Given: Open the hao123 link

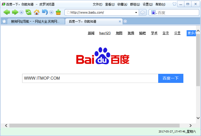Looking at the screenshot, I should 105,33.
